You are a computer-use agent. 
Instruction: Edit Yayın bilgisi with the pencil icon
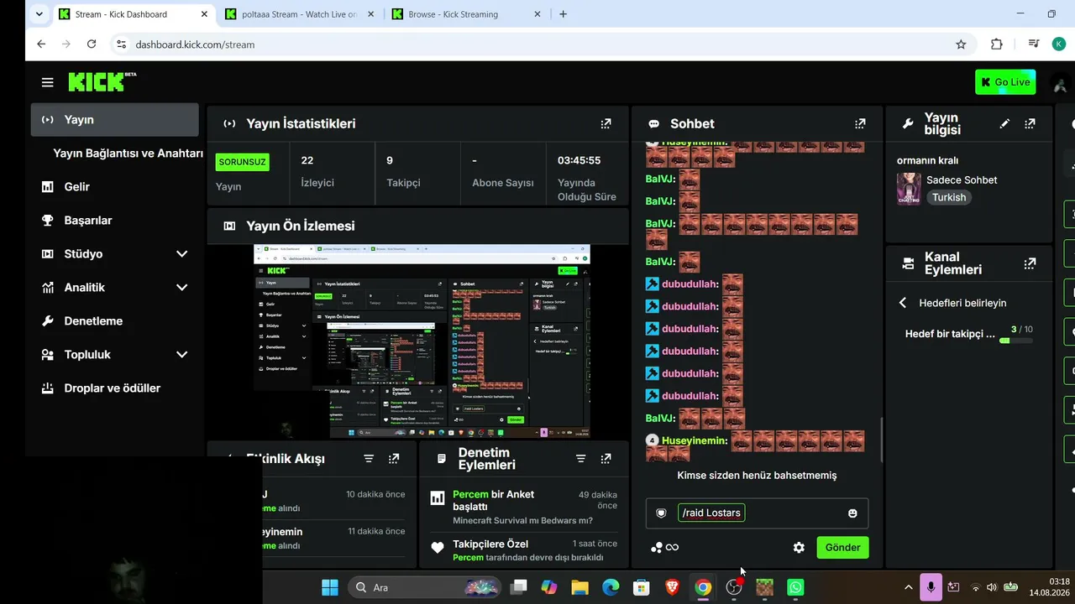[1004, 123]
